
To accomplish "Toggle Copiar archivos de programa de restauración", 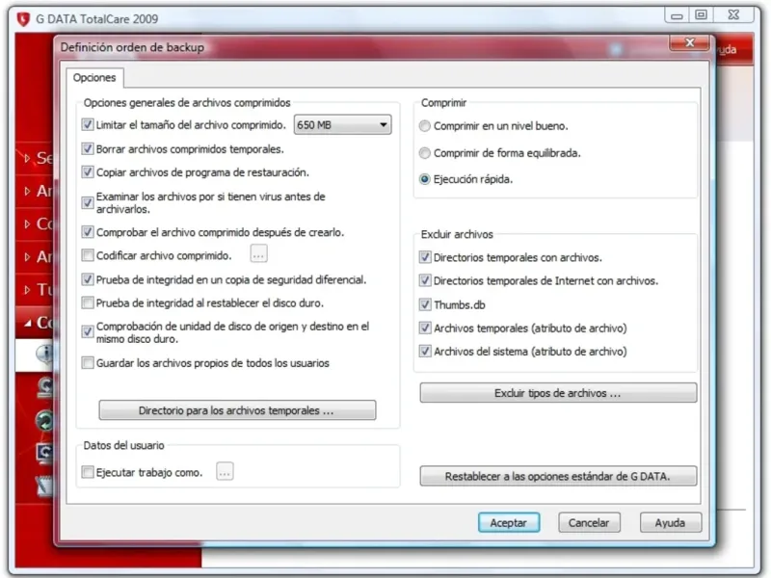I will [x=88, y=172].
